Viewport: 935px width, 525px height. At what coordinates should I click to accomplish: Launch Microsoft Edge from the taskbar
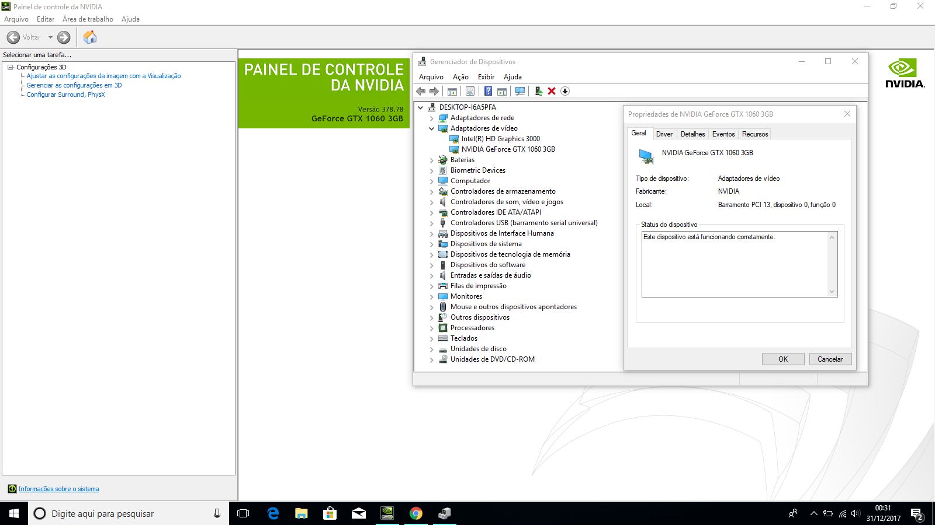click(x=273, y=513)
